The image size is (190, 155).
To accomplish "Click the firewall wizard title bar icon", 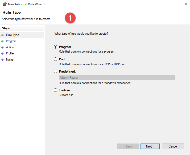I will point(5,4).
